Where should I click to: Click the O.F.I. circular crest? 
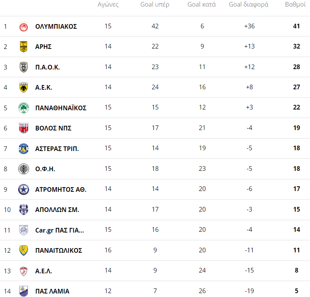(x=24, y=169)
